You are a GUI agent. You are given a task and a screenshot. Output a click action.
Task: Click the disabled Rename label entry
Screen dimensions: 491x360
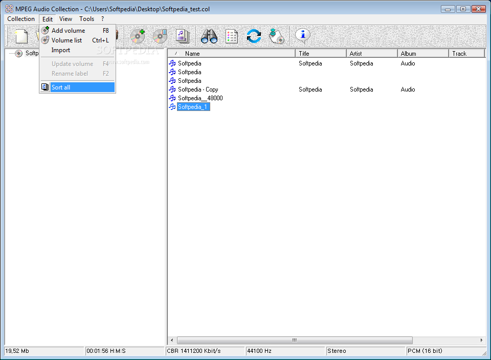[78, 74]
